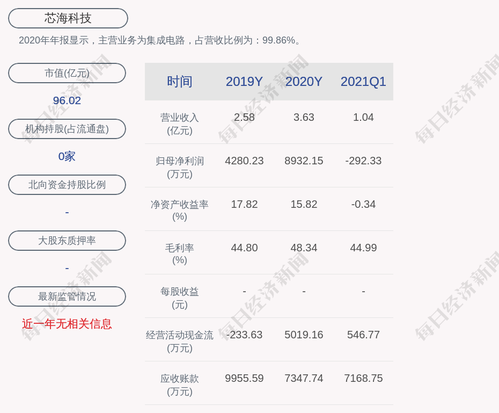
Task: Click the 机构持股(占流通盘) pill
Action: tap(67, 129)
